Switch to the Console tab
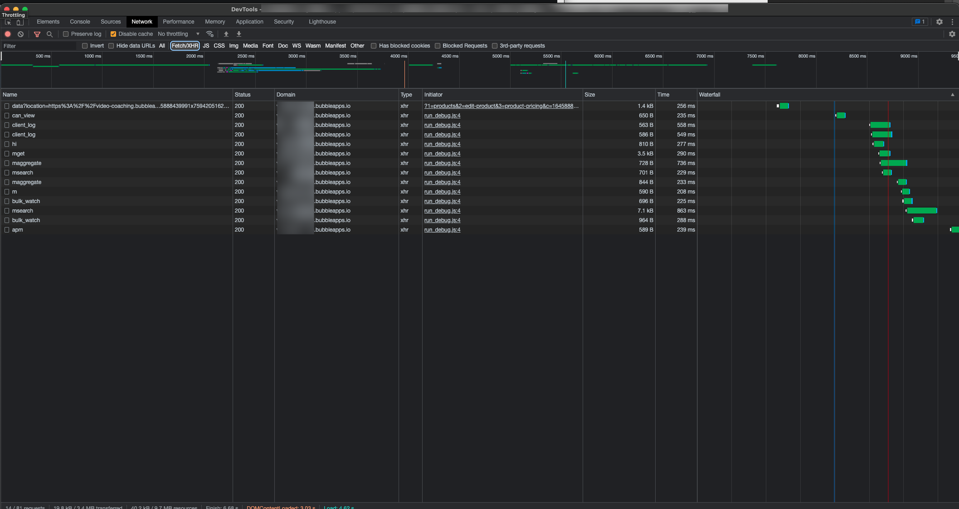Viewport: 959px width, 509px height. click(80, 22)
